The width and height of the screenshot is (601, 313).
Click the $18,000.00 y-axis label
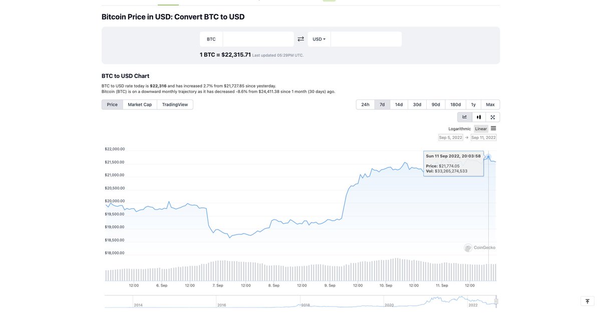coord(115,253)
